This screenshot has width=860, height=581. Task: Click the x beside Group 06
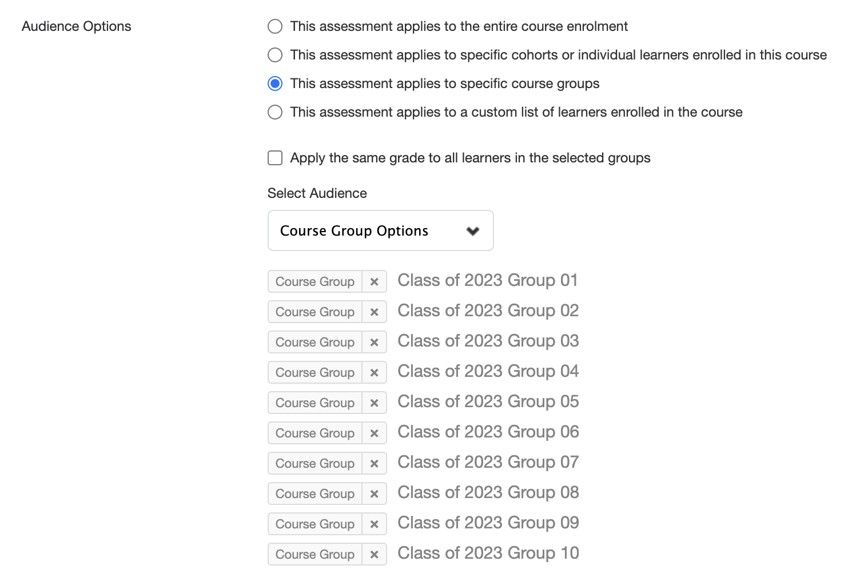[375, 433]
